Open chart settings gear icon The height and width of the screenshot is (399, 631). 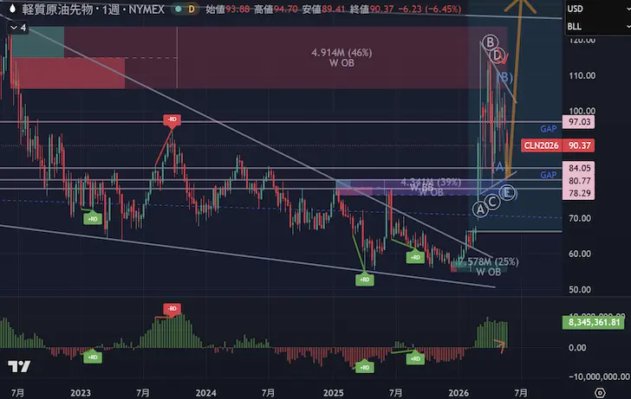click(x=600, y=393)
